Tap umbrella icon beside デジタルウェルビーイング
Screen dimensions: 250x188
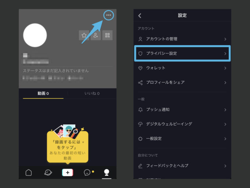140,124
